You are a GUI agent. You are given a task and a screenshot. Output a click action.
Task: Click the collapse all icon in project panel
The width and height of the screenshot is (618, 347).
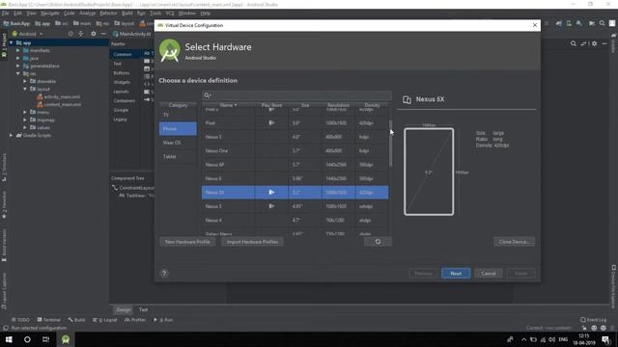[81, 34]
